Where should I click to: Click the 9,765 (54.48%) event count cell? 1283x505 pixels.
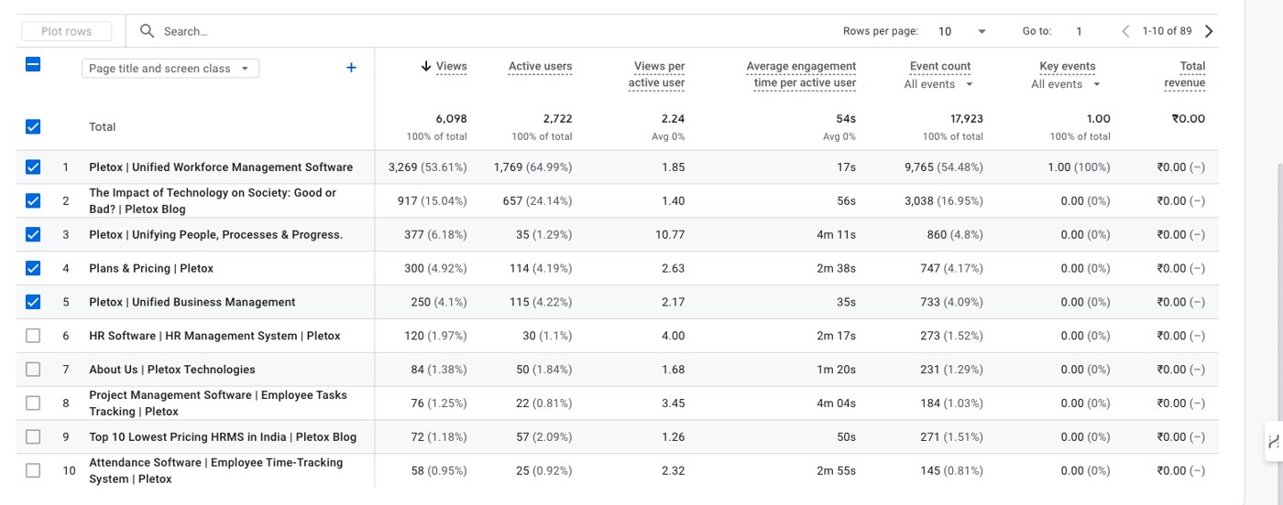944,167
